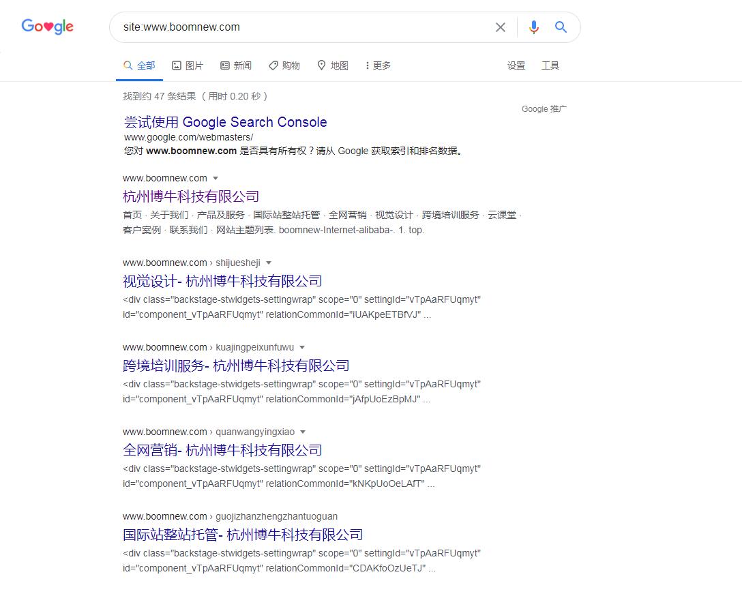Click the Google logo
The height and width of the screenshot is (596, 742).
click(x=47, y=27)
